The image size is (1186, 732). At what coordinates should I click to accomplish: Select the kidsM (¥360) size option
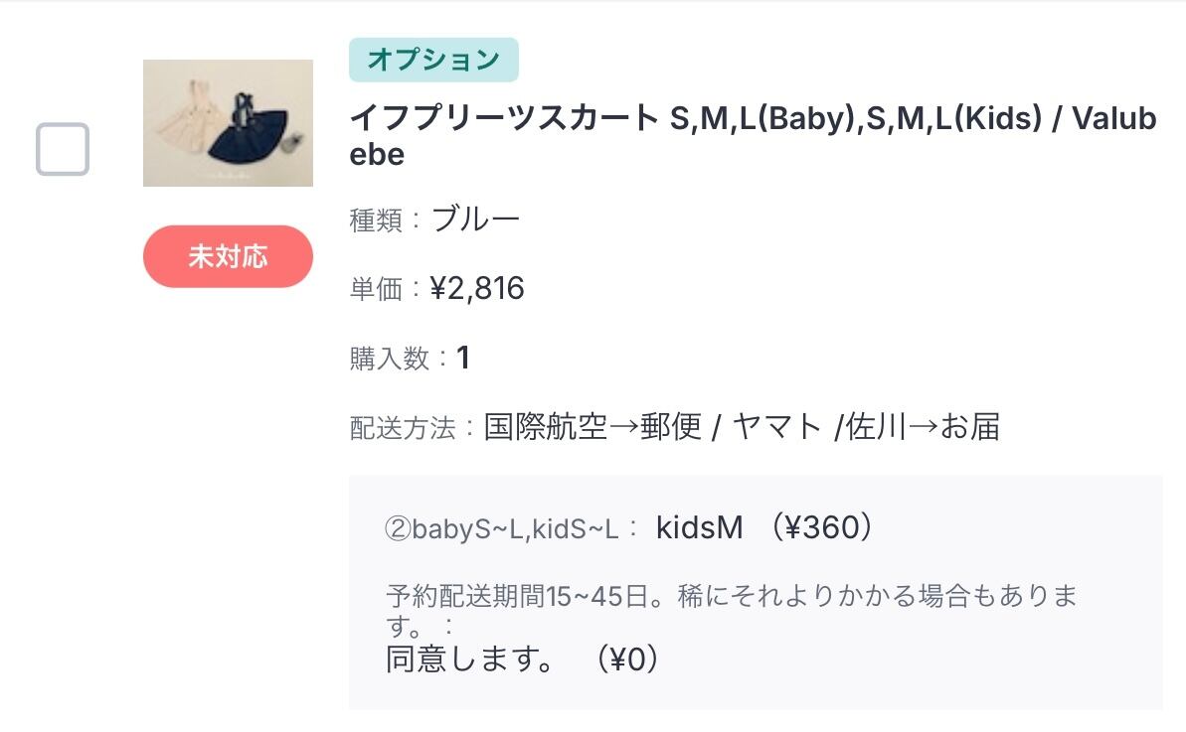pos(765,527)
